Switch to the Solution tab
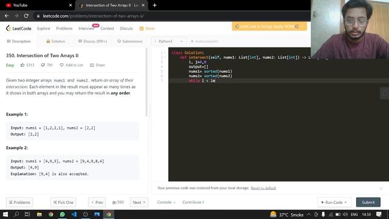The image size is (389, 219). (x=55, y=41)
